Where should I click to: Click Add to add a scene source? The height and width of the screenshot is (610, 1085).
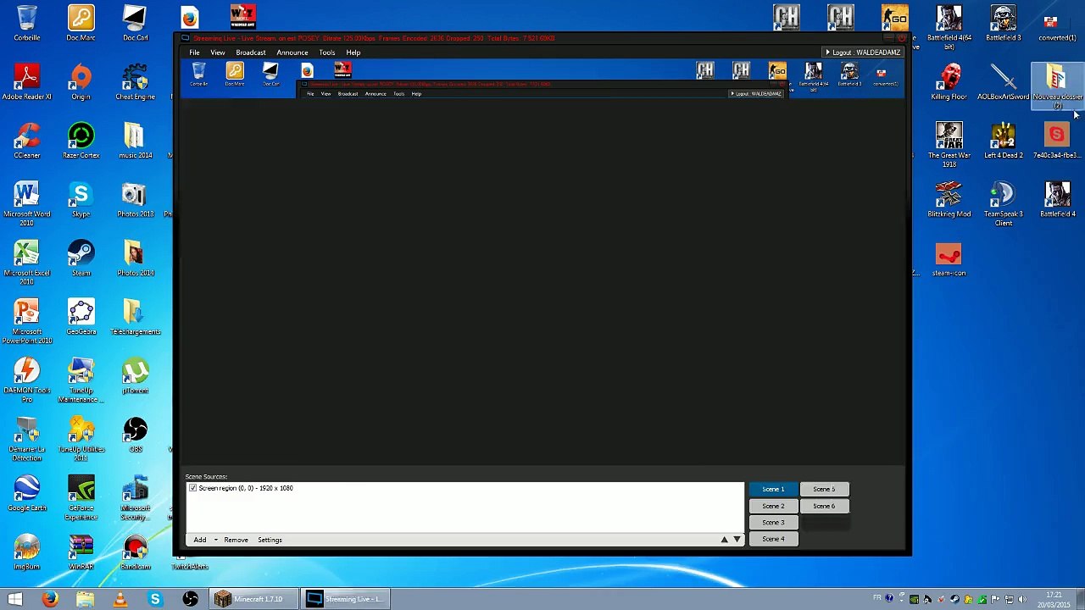[x=200, y=540]
